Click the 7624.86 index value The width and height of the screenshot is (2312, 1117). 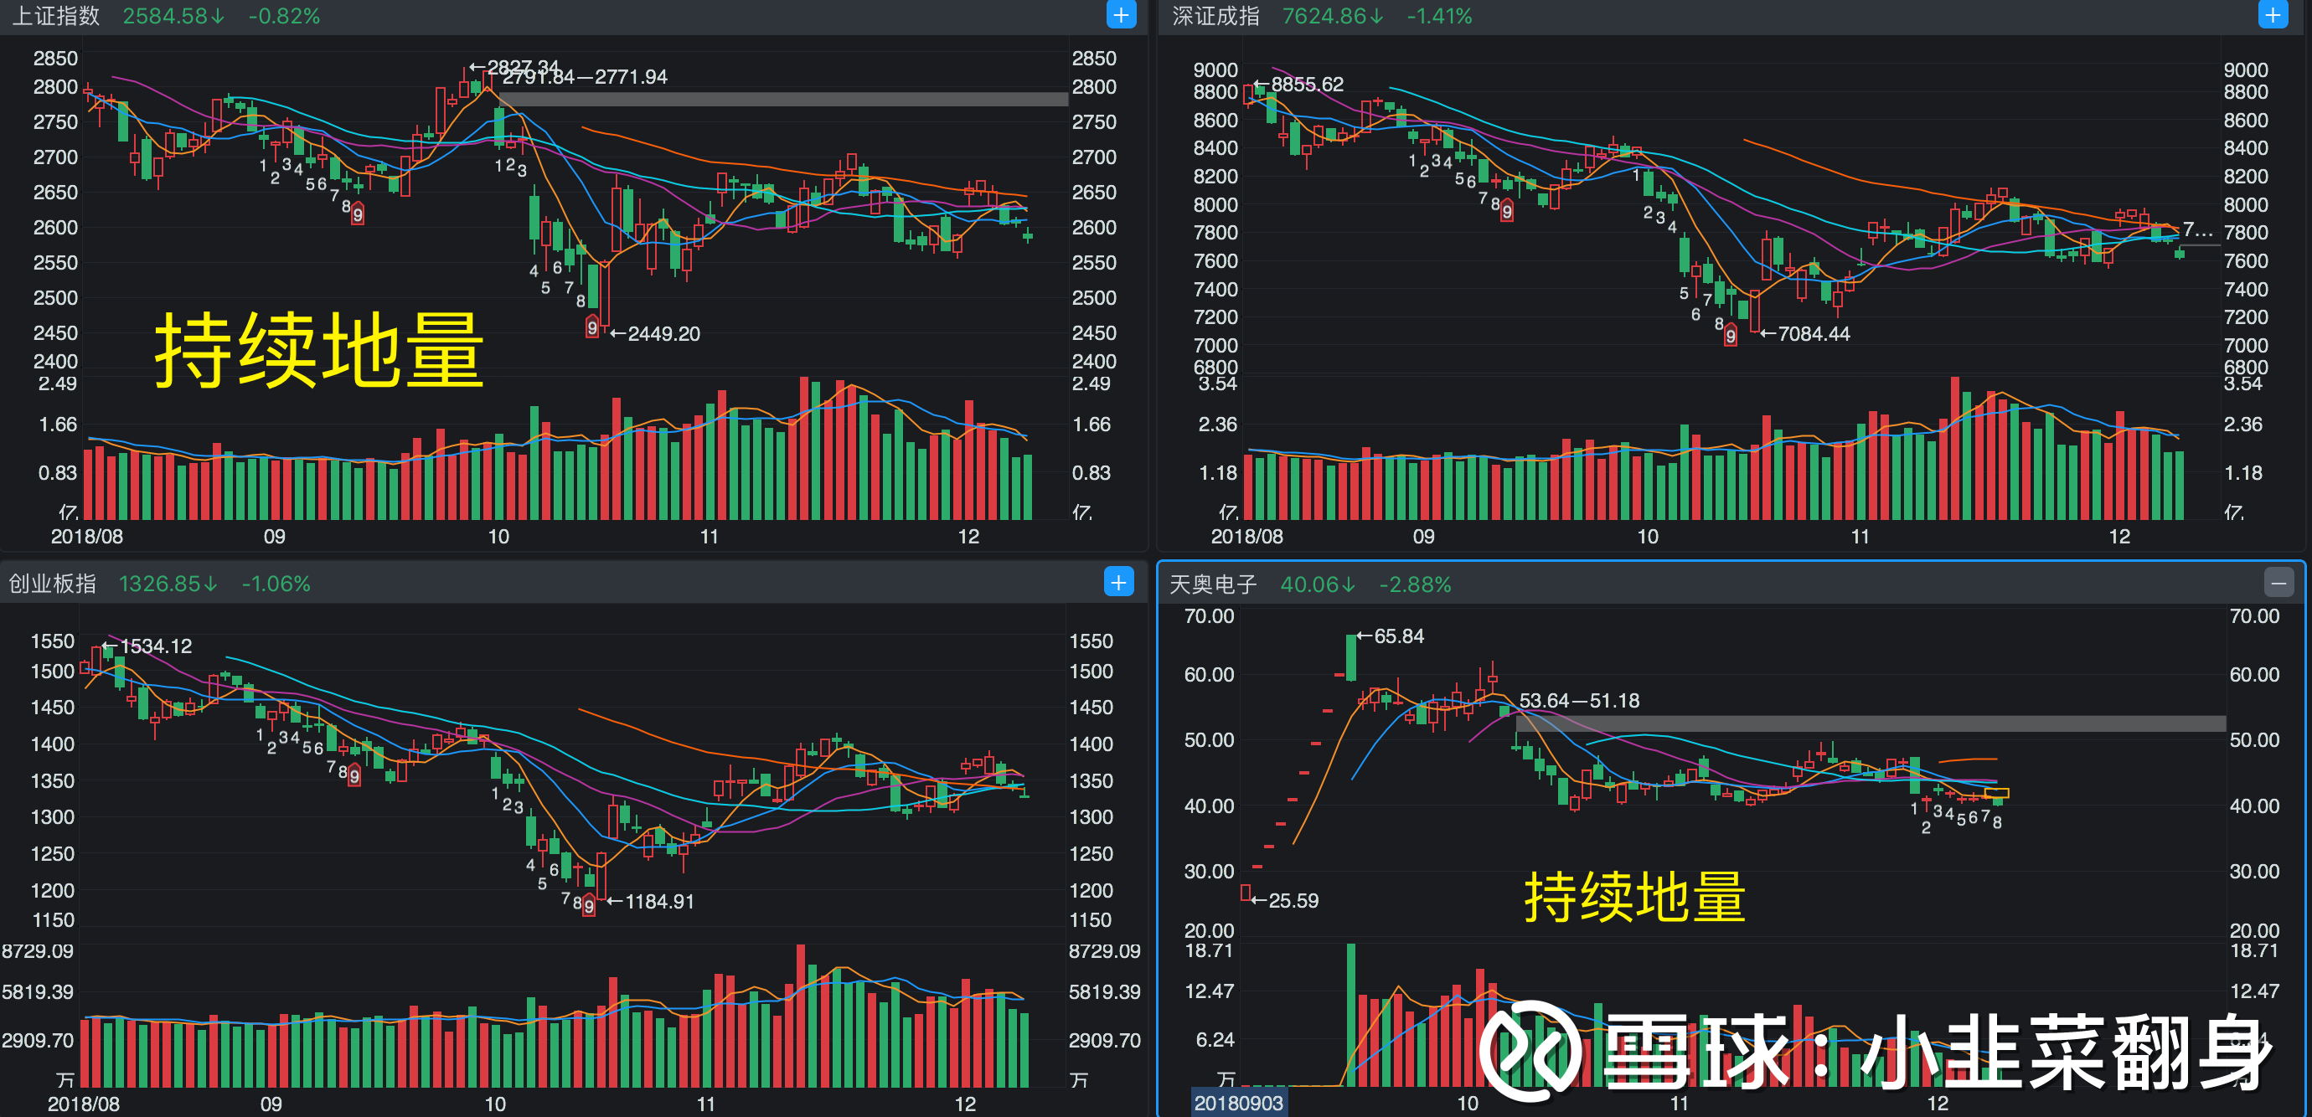pyautogui.click(x=1333, y=16)
